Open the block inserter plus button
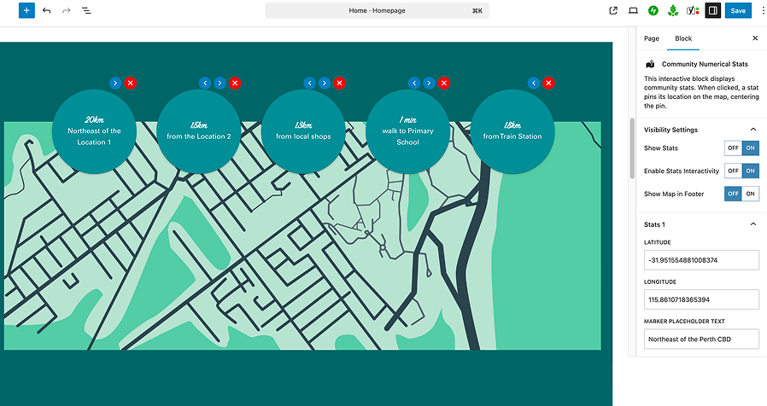767x406 pixels. pyautogui.click(x=26, y=10)
